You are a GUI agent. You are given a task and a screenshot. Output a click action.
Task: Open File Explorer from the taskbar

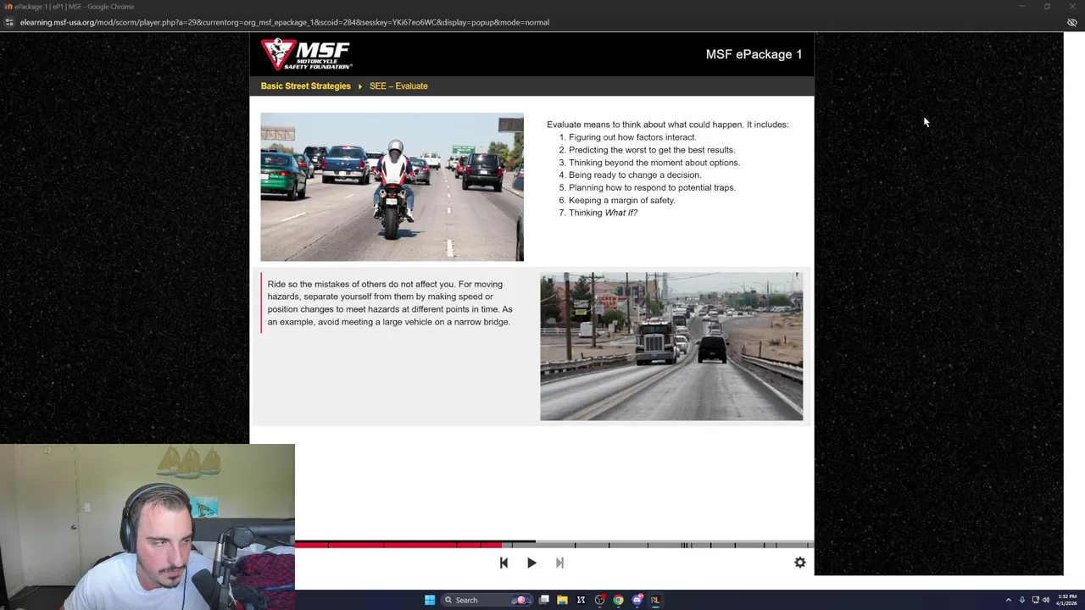coord(562,600)
